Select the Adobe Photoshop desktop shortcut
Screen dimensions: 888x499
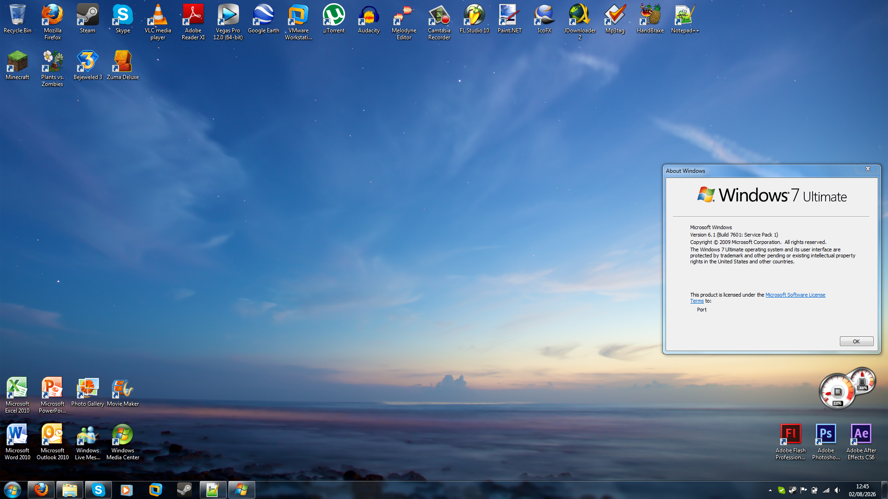pyautogui.click(x=826, y=442)
